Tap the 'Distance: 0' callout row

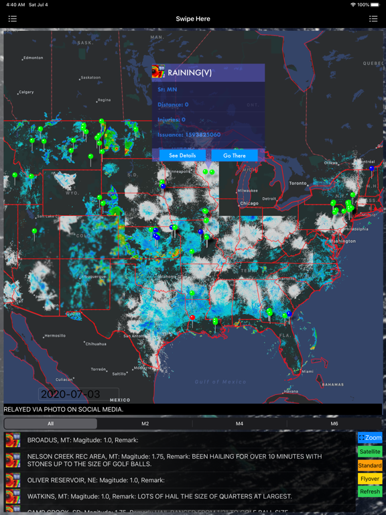click(x=208, y=105)
